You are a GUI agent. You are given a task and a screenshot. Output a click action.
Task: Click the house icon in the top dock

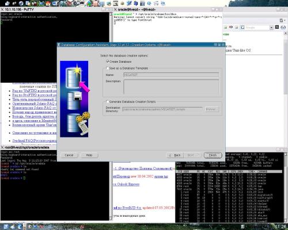pos(48,3)
